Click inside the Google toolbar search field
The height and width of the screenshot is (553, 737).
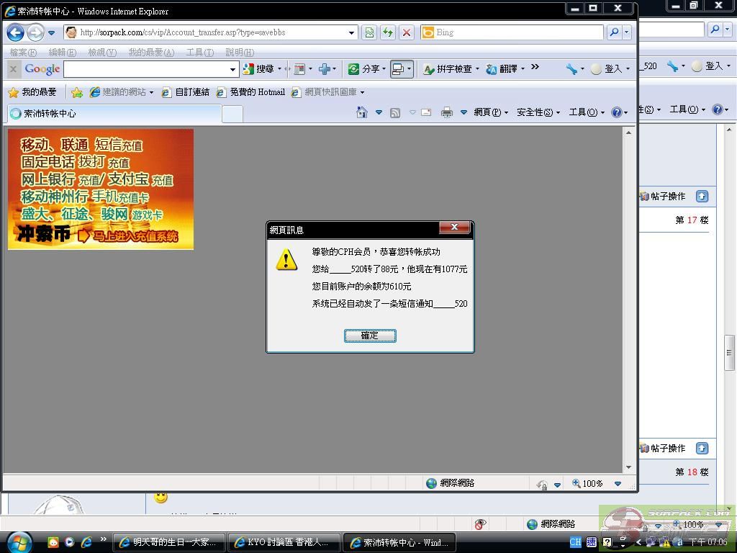146,69
